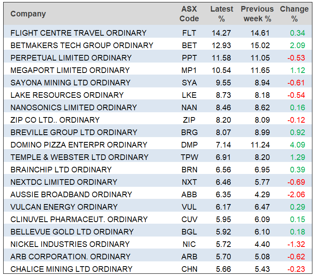The image size is (316, 277).
Task: Click Aussie Broadband change value -2.06
Action: coord(296,194)
